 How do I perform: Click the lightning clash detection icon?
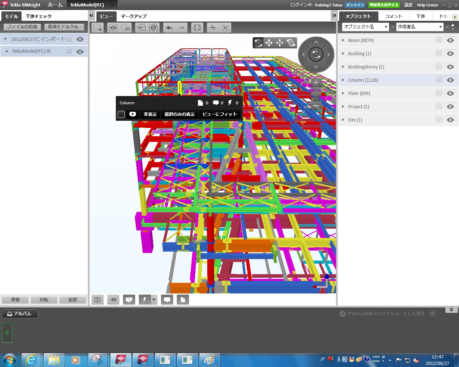(x=145, y=300)
